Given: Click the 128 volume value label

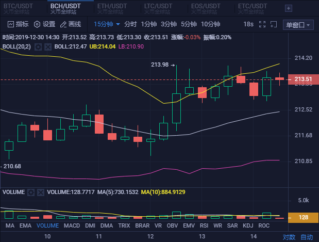Looking at the screenshot, I should (x=304, y=218).
